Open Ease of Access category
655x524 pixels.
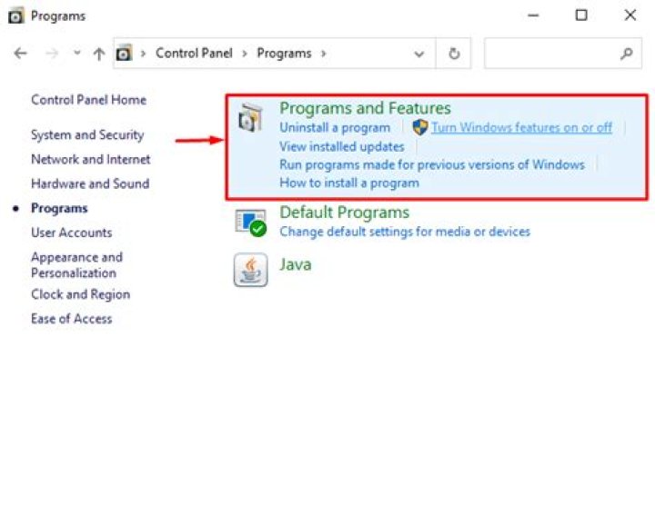pos(72,319)
